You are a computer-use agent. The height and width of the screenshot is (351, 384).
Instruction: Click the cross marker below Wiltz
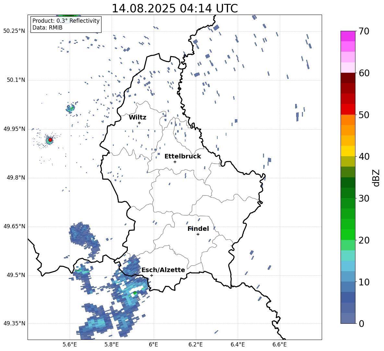click(x=139, y=123)
